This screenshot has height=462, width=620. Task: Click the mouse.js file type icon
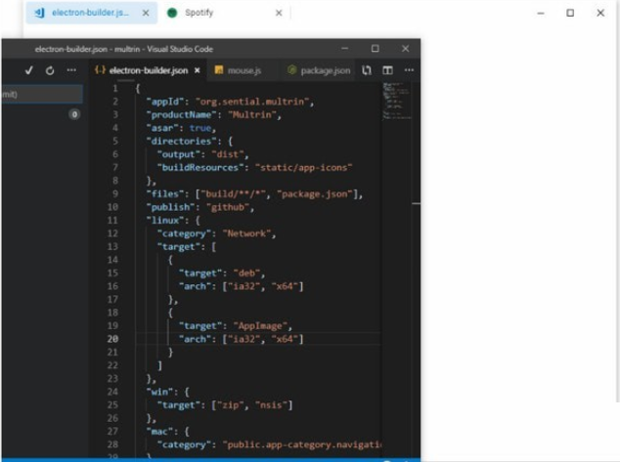coord(219,70)
